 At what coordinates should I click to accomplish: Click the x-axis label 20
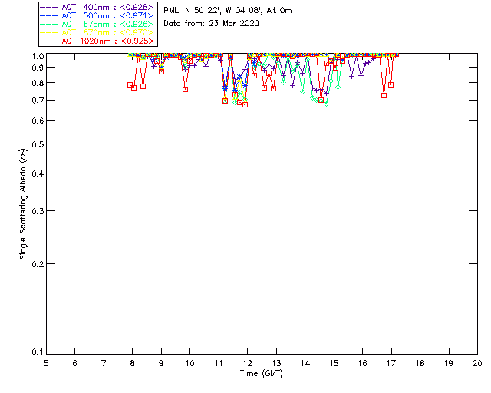point(477,363)
